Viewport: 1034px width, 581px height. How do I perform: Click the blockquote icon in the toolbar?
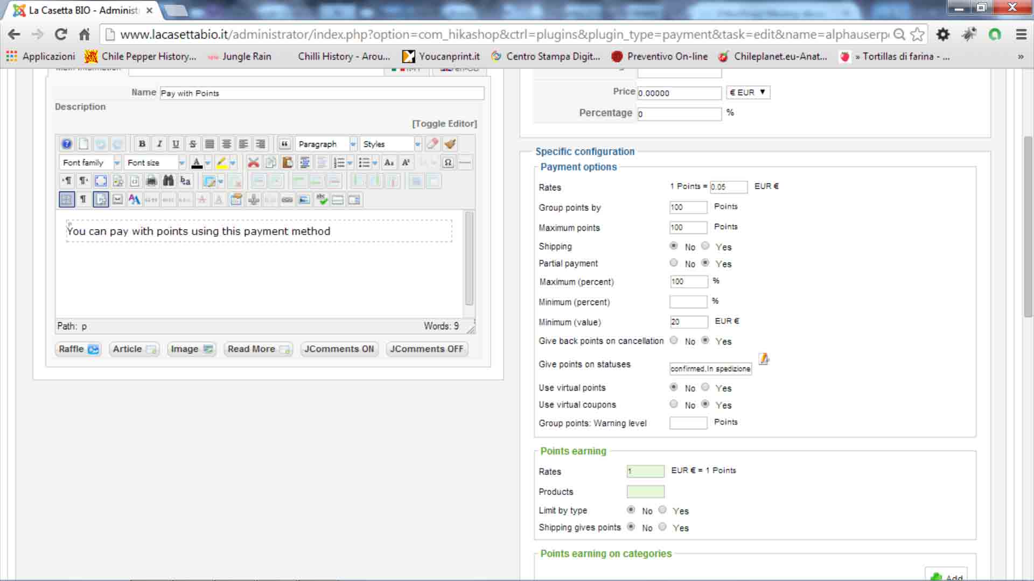tap(284, 144)
